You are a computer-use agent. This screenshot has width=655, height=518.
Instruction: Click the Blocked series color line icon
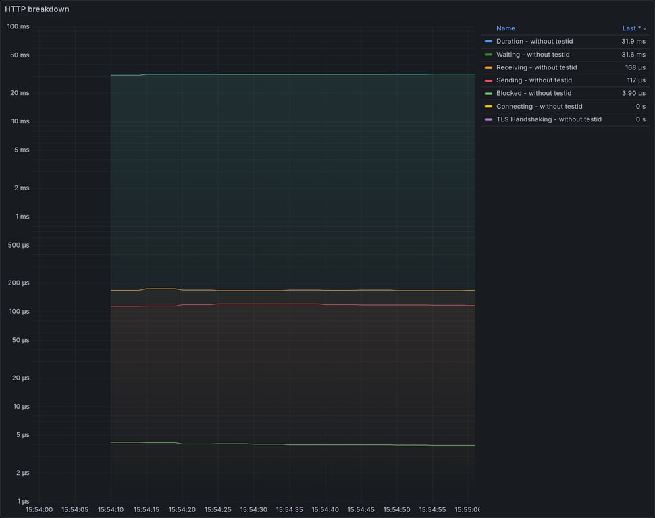click(x=488, y=93)
